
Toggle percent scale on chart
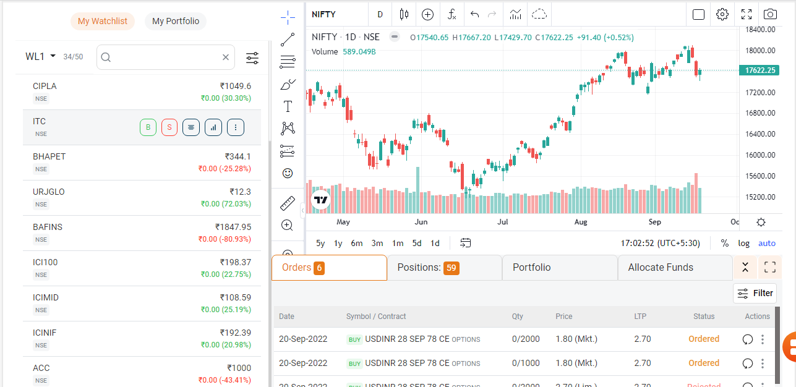pyautogui.click(x=724, y=244)
